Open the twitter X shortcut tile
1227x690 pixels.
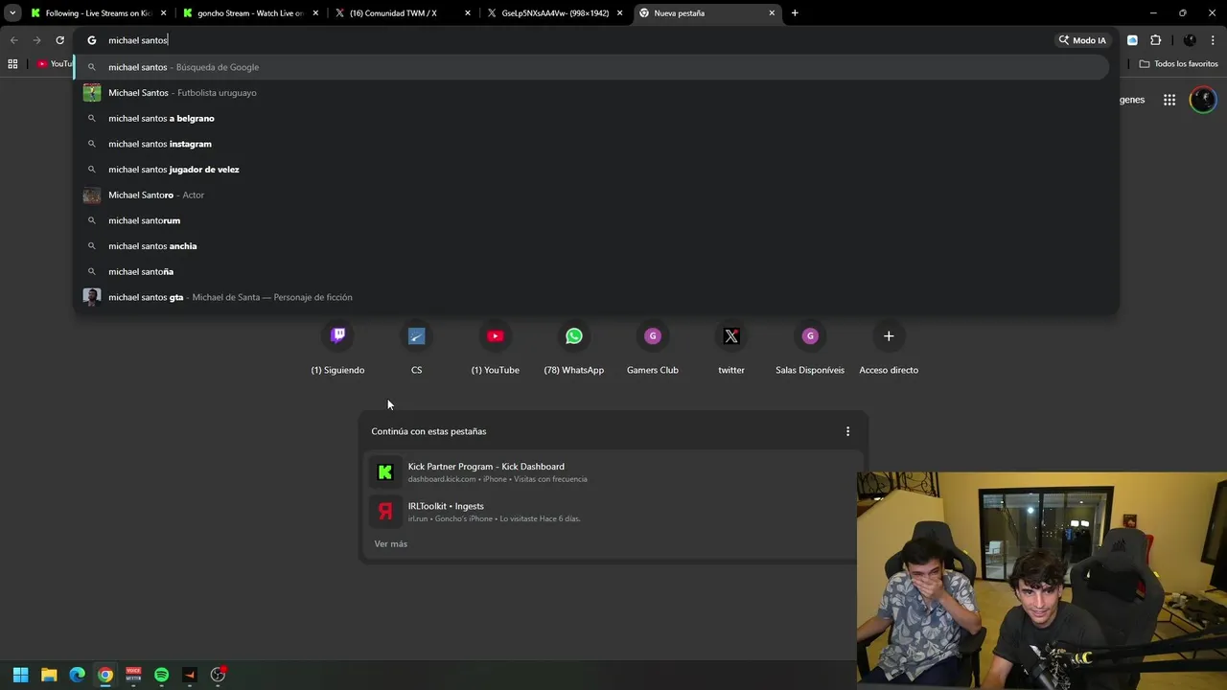(731, 349)
